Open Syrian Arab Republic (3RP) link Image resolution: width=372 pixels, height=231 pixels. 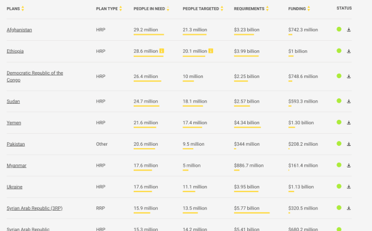coord(35,208)
